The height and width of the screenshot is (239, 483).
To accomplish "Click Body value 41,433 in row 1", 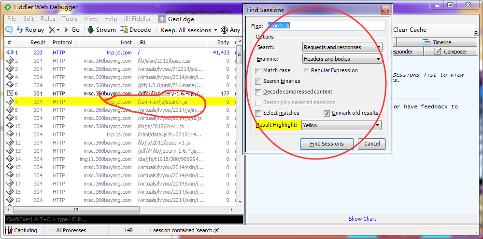I will coord(221,53).
